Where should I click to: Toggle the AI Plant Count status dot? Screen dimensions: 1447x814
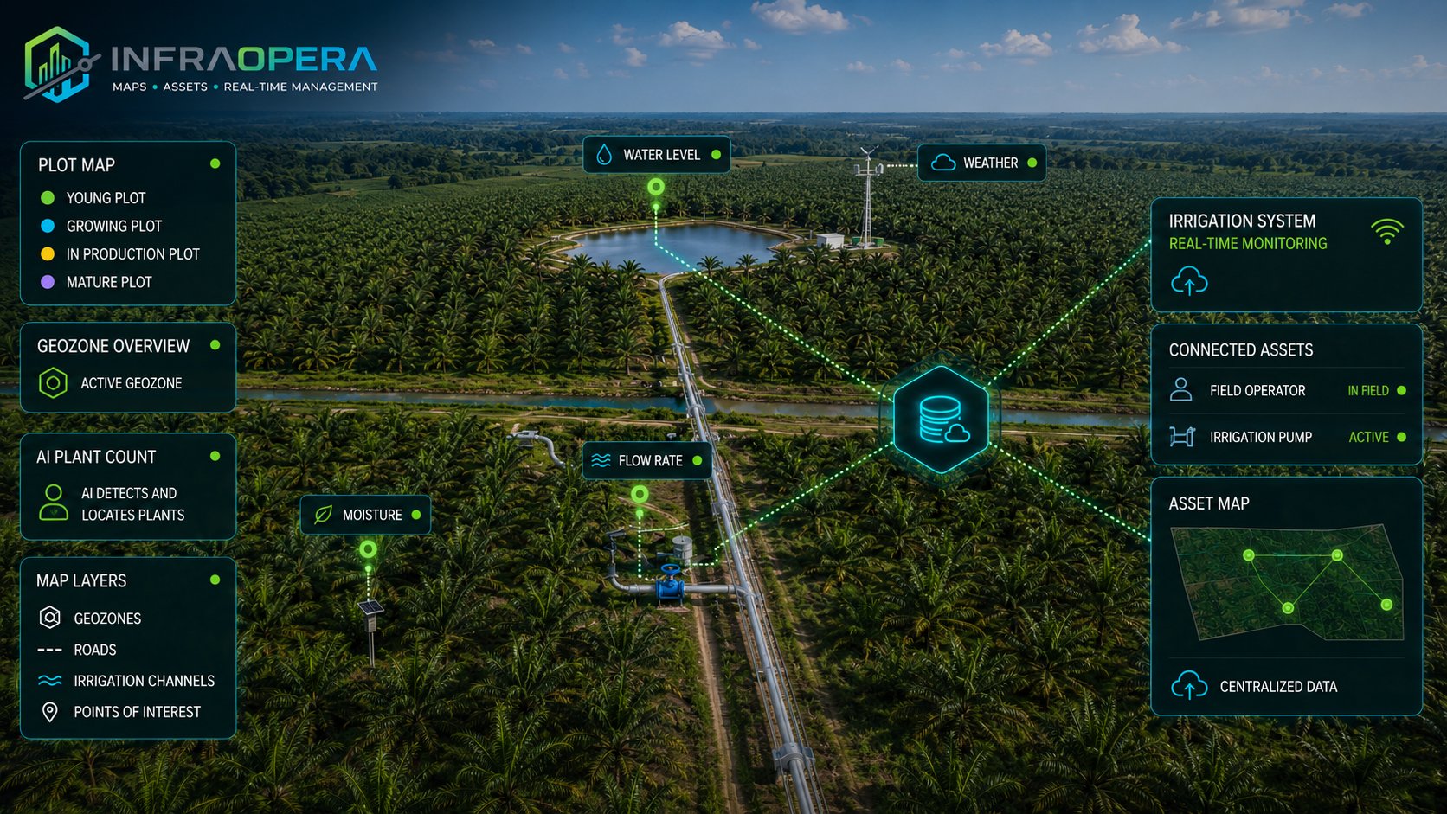215,456
